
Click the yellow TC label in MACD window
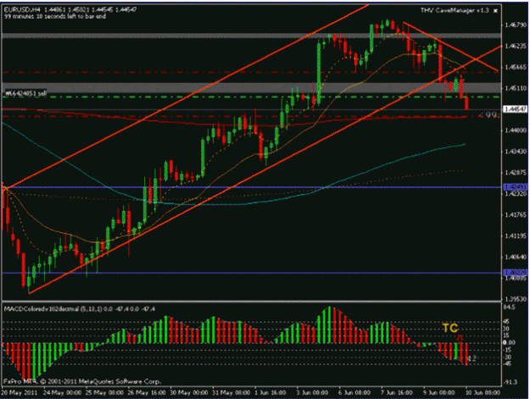click(450, 328)
